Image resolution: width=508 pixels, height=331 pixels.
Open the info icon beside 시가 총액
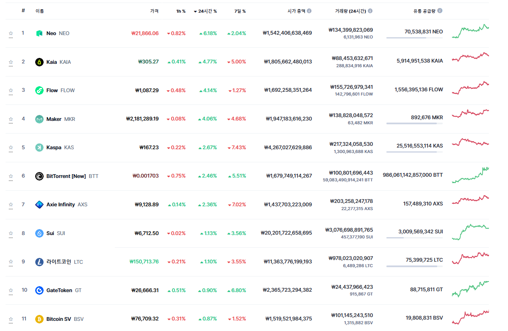(x=309, y=11)
